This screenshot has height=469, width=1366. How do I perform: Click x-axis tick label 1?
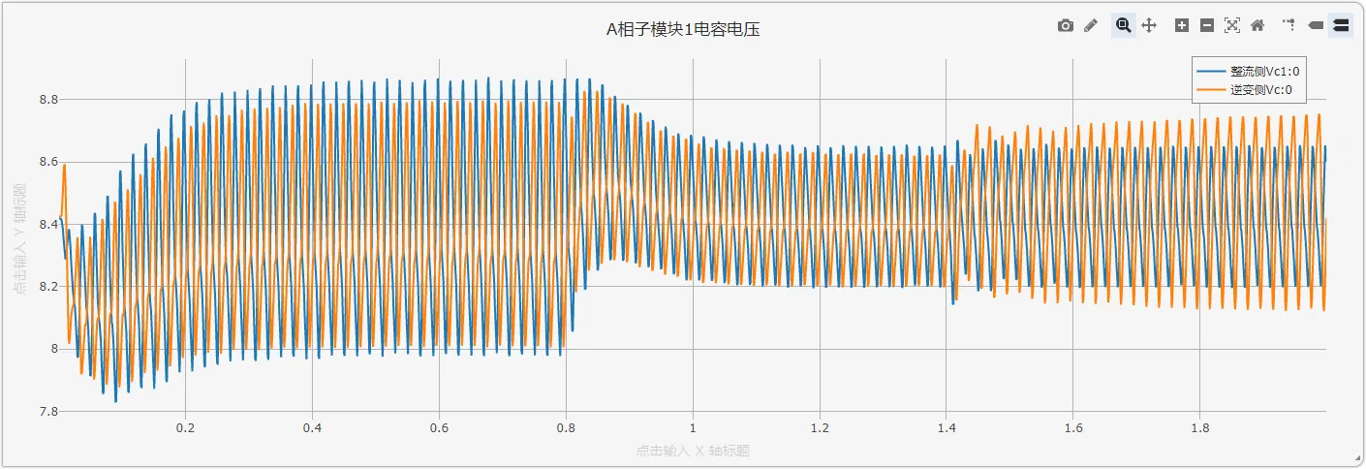click(693, 427)
